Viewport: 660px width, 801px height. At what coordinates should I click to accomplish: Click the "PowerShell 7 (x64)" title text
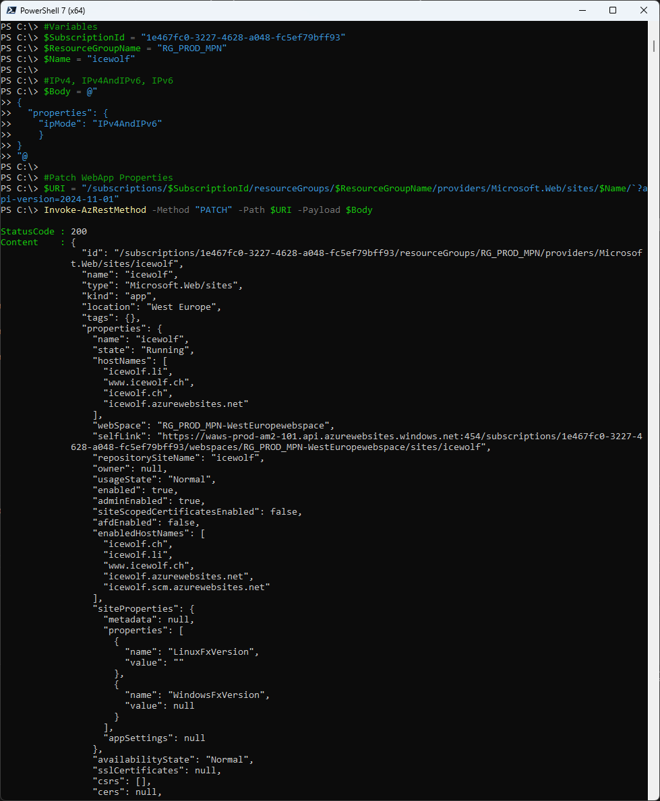[x=53, y=11]
